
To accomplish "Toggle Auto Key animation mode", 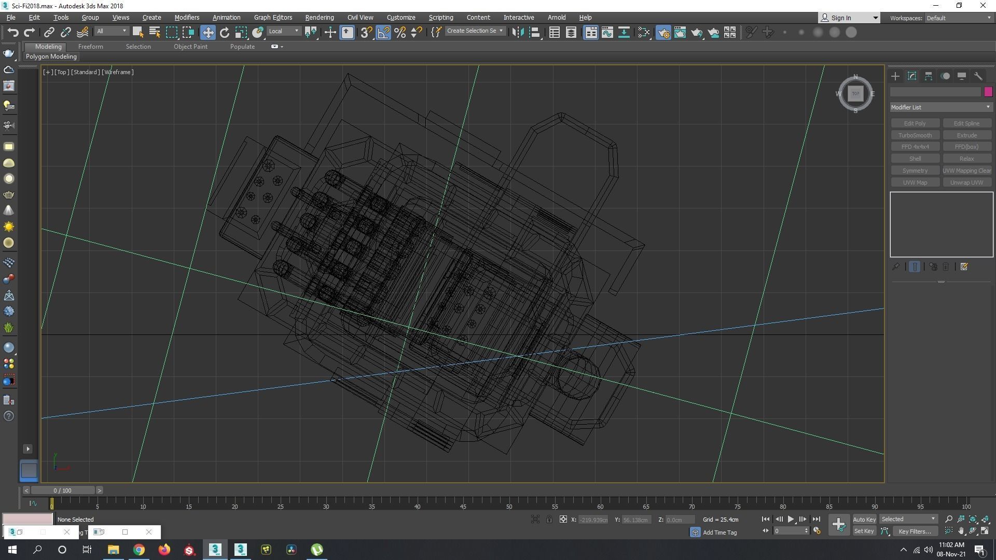I will (864, 519).
